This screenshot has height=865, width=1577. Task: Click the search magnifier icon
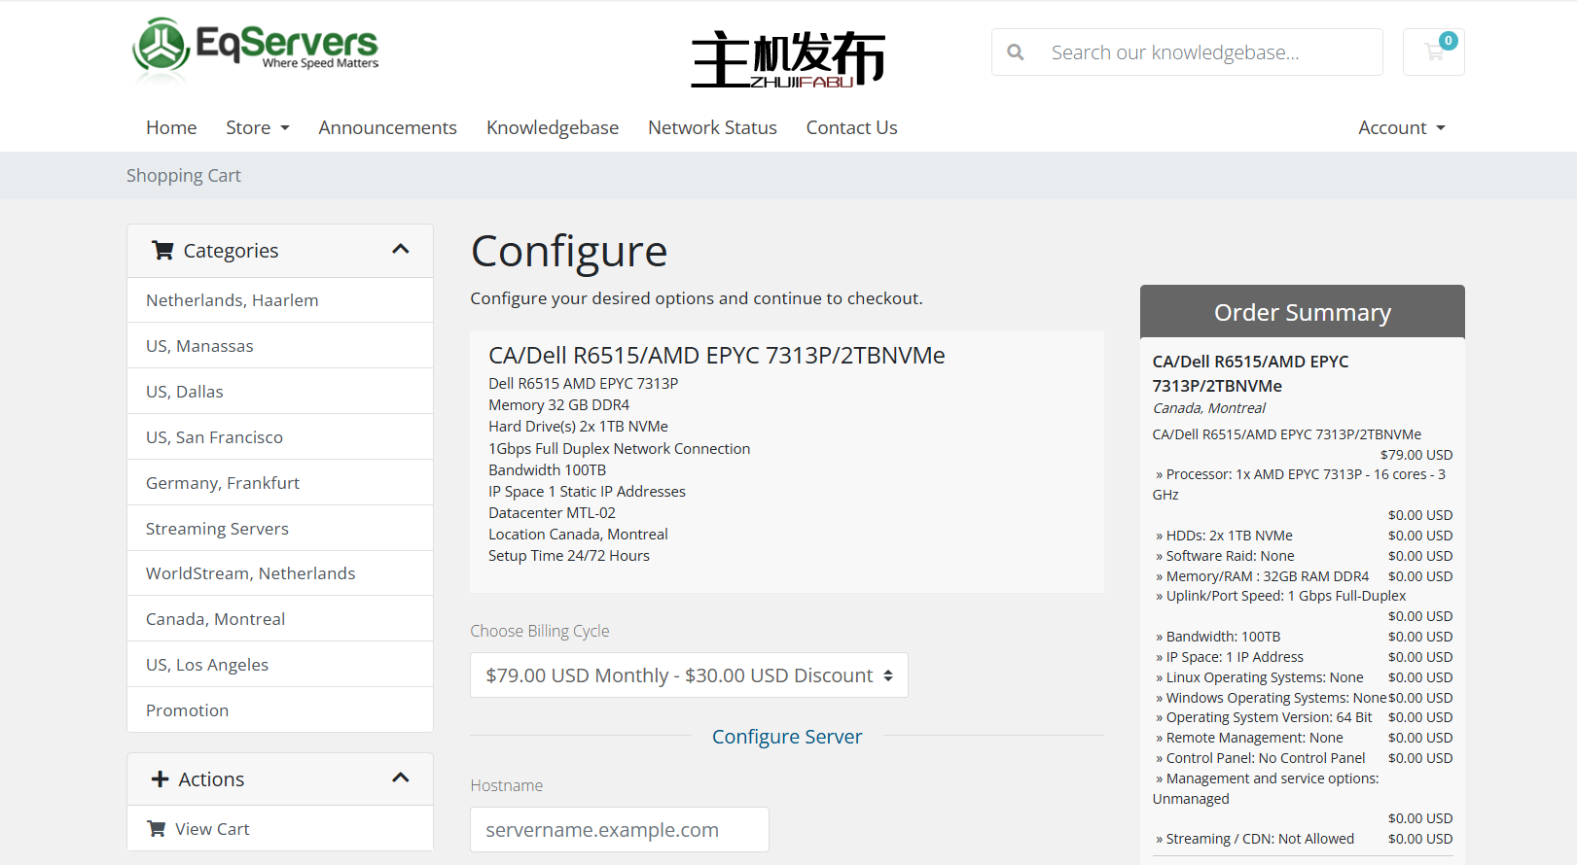tap(1016, 52)
